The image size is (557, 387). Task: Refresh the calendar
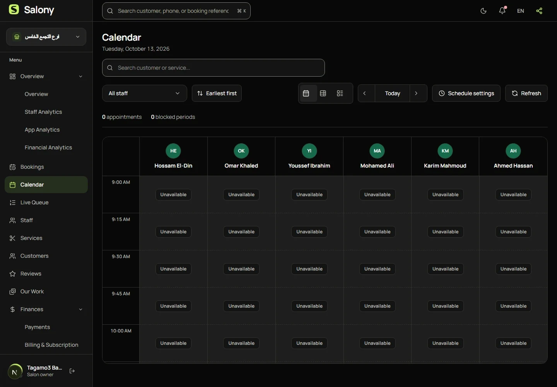coord(526,93)
